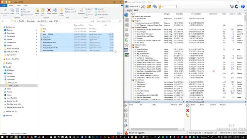Switch to the Plugins tab

pos(129,10)
